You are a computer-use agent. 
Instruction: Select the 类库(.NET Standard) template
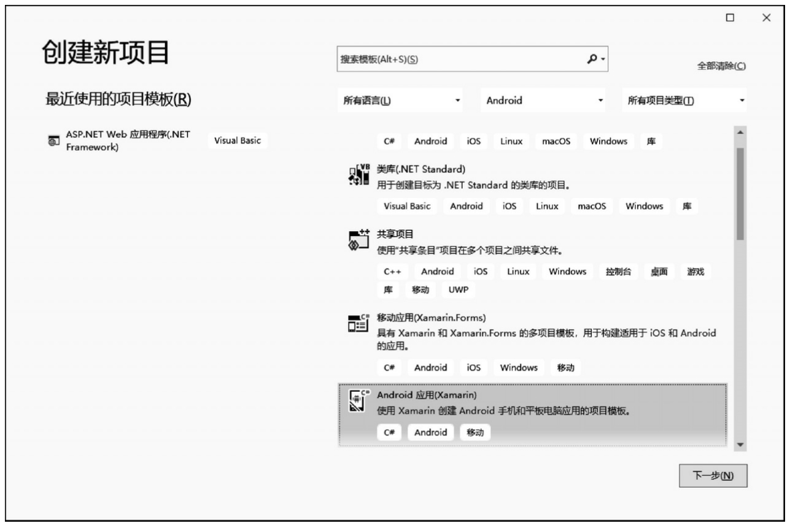[x=533, y=188]
